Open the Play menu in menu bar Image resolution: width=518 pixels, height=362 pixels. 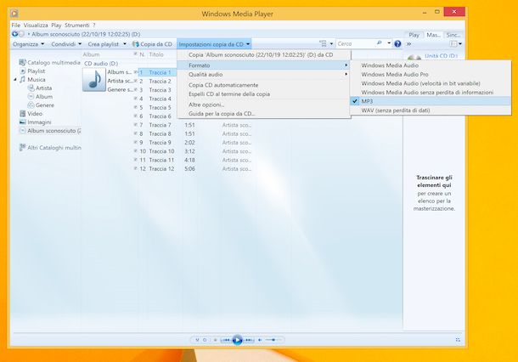(x=56, y=25)
